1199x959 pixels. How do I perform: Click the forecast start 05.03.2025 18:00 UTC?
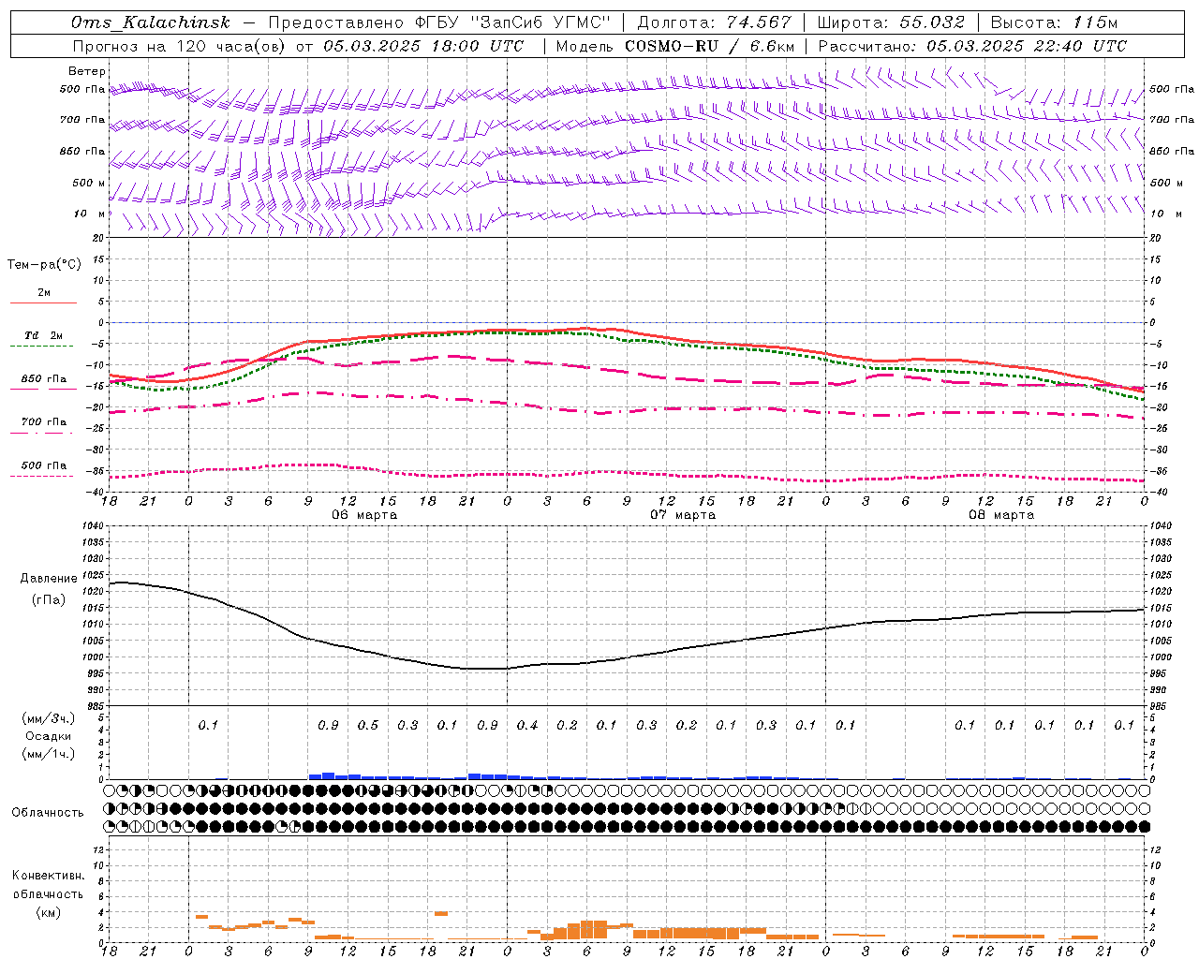423,46
